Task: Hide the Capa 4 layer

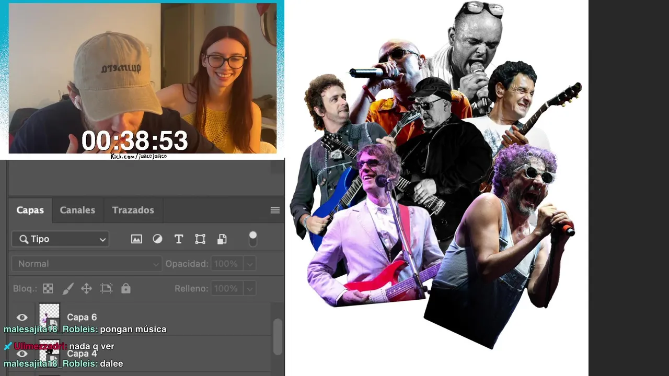Action: 22,354
